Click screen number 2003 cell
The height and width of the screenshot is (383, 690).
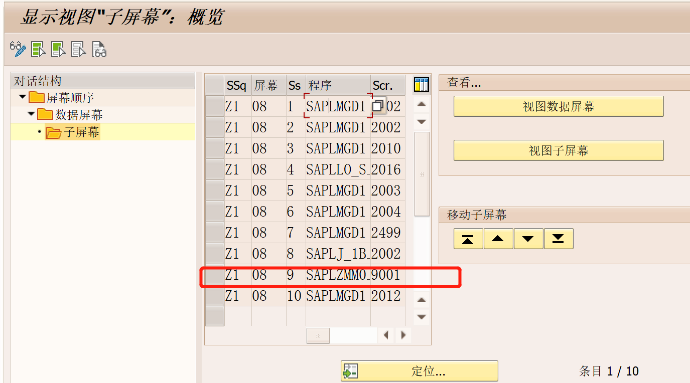click(388, 190)
